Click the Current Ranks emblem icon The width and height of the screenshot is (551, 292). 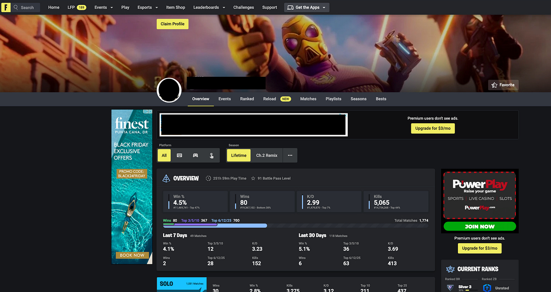450,269
